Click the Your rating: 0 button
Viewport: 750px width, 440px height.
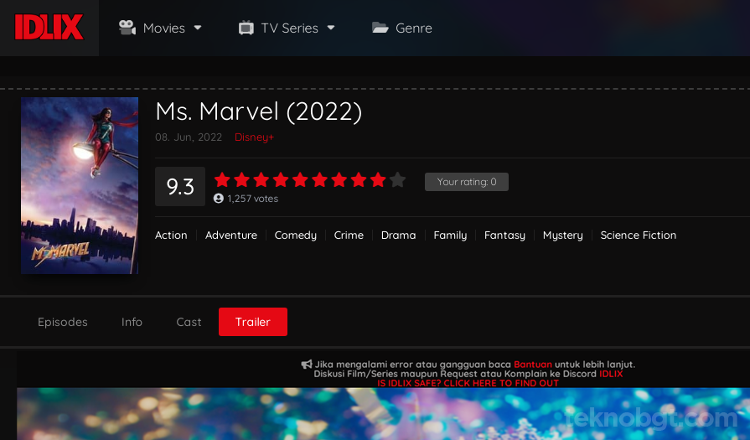[x=467, y=182]
